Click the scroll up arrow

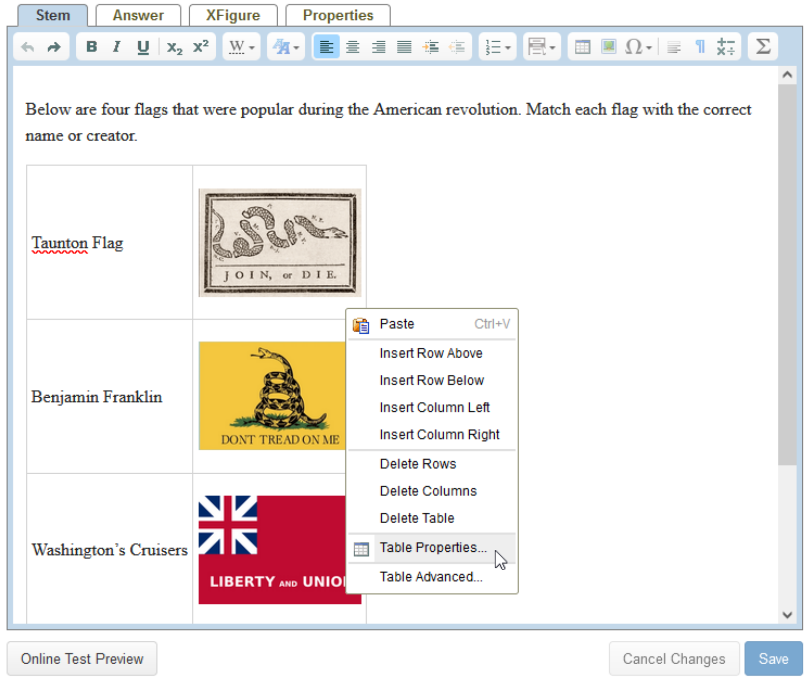[x=787, y=75]
